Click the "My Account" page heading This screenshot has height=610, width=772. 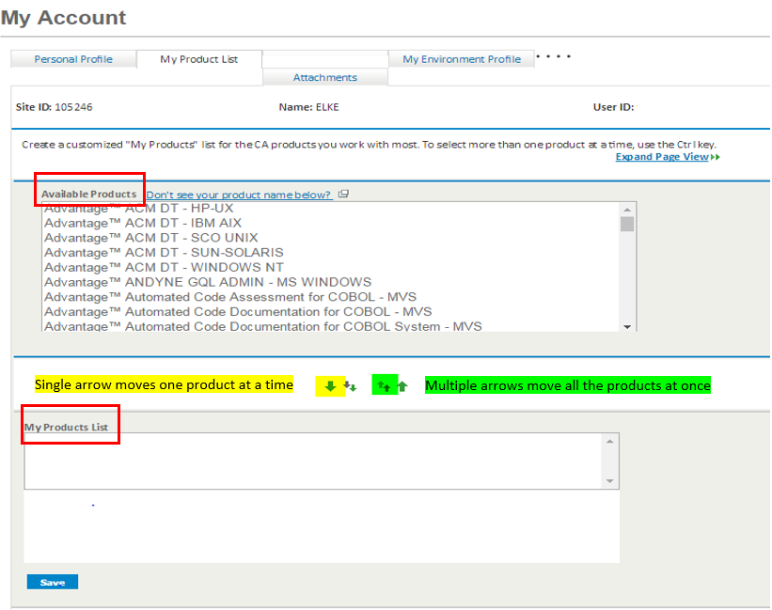click(x=64, y=18)
